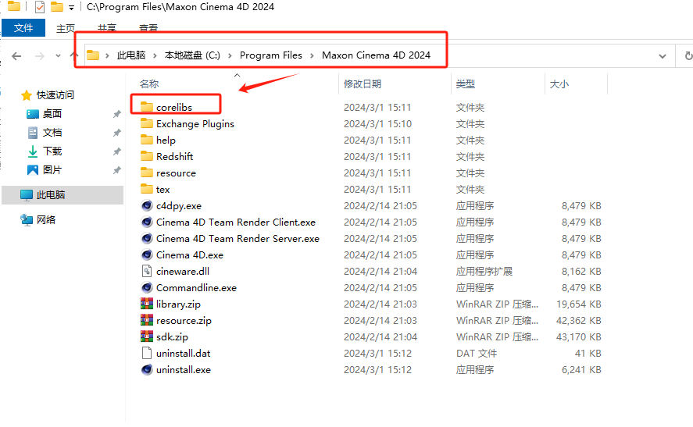Screen dimensions: 693x427
Task: Click the Cinema 4D.exe application icon
Action: click(147, 254)
